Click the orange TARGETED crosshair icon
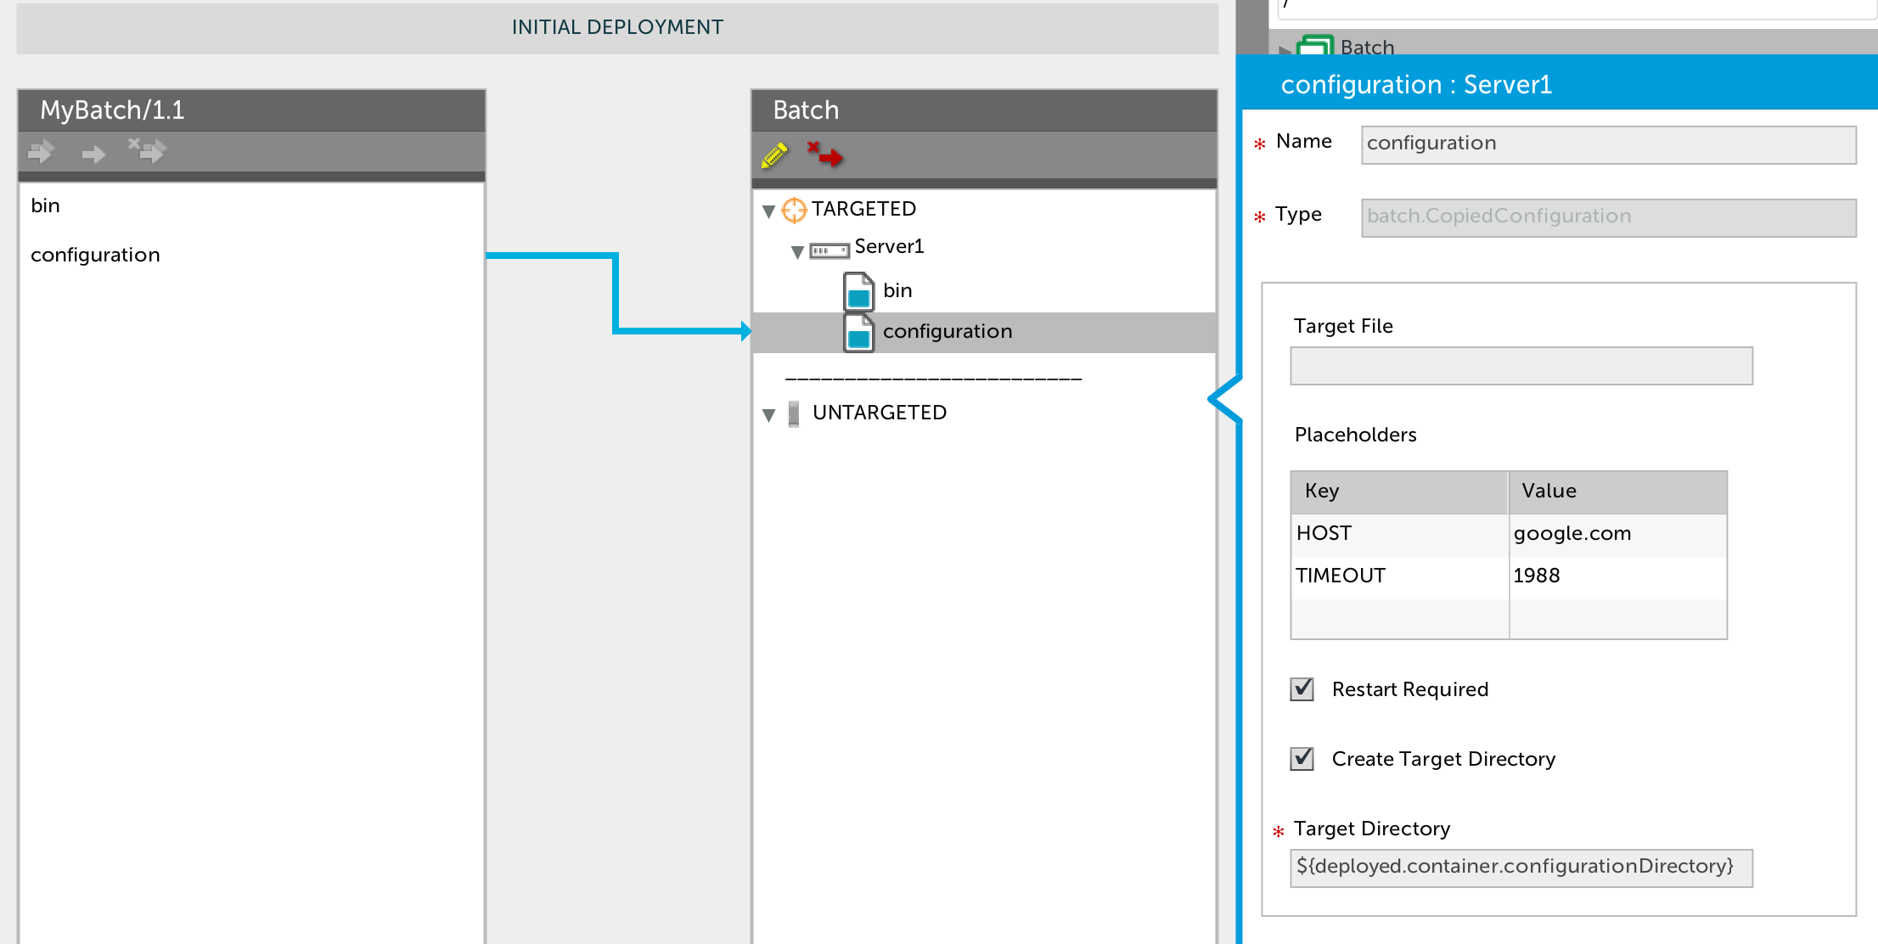Viewport: 1878px width, 944px height. 794,210
